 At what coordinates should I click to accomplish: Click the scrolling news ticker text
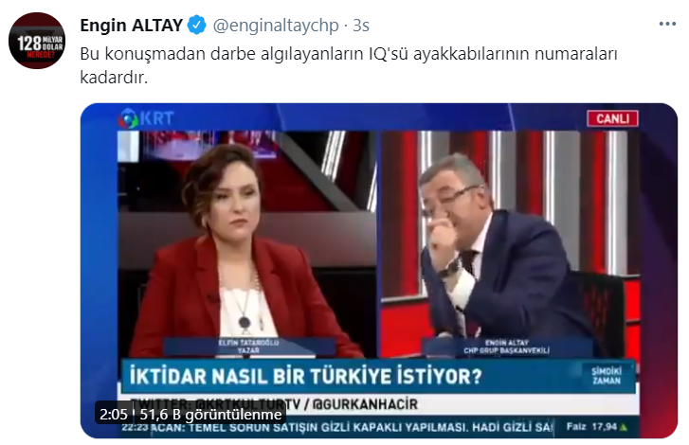click(353, 427)
